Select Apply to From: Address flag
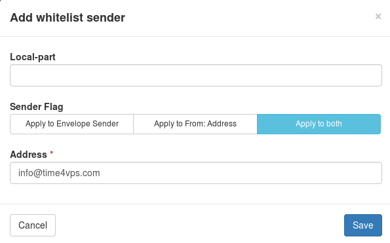This screenshot has width=390, height=243. point(195,124)
